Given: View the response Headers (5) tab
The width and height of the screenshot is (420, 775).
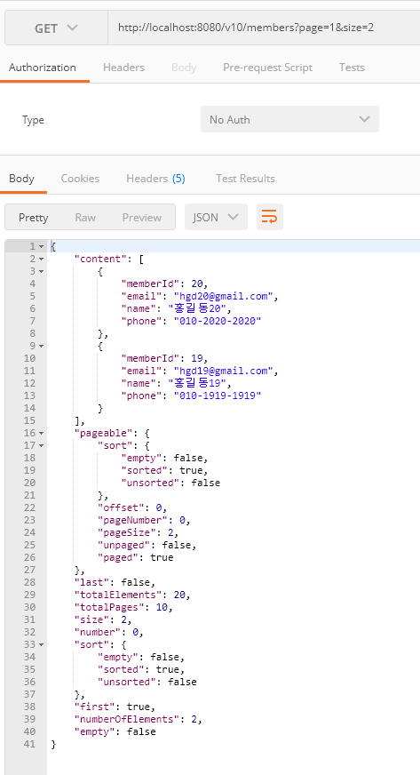Looking at the screenshot, I should [x=155, y=179].
